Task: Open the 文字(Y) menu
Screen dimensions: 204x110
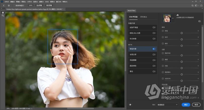Action: 29,2
